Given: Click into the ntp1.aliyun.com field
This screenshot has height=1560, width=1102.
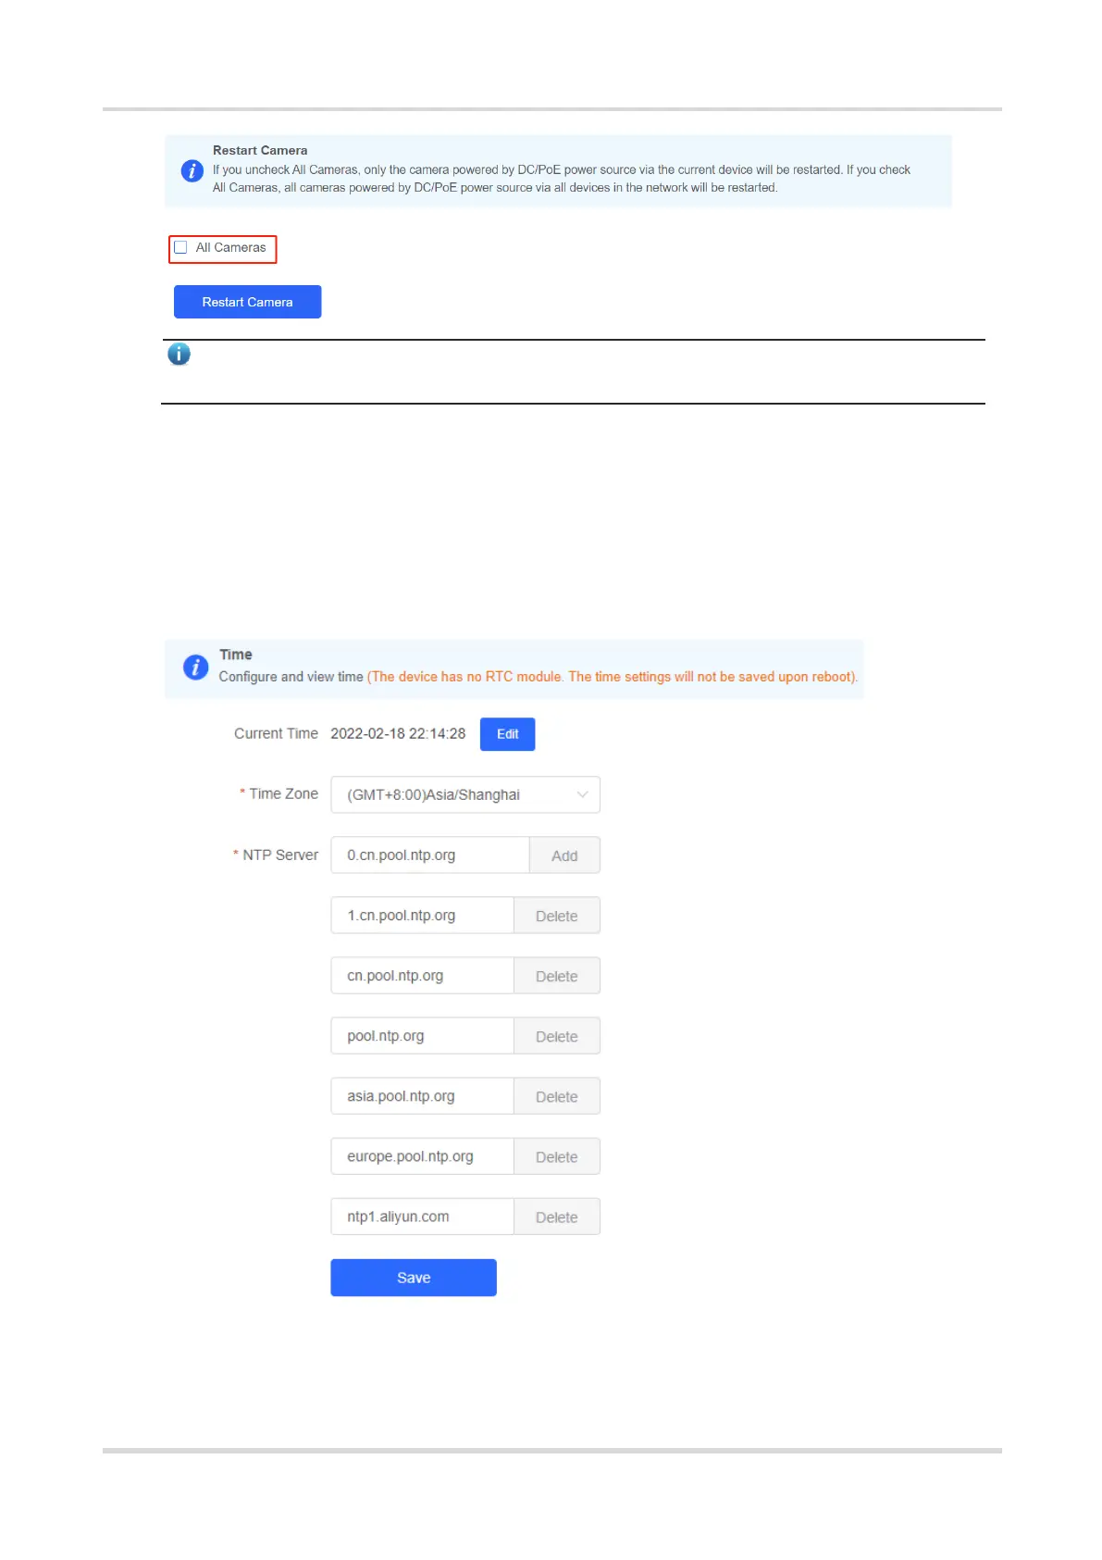Looking at the screenshot, I should (x=422, y=1217).
